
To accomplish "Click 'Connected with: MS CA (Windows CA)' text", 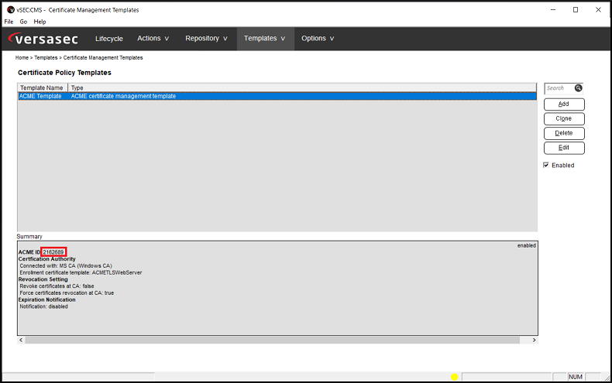I will (x=66, y=266).
